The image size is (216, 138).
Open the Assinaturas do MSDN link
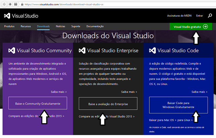(x=179, y=15)
